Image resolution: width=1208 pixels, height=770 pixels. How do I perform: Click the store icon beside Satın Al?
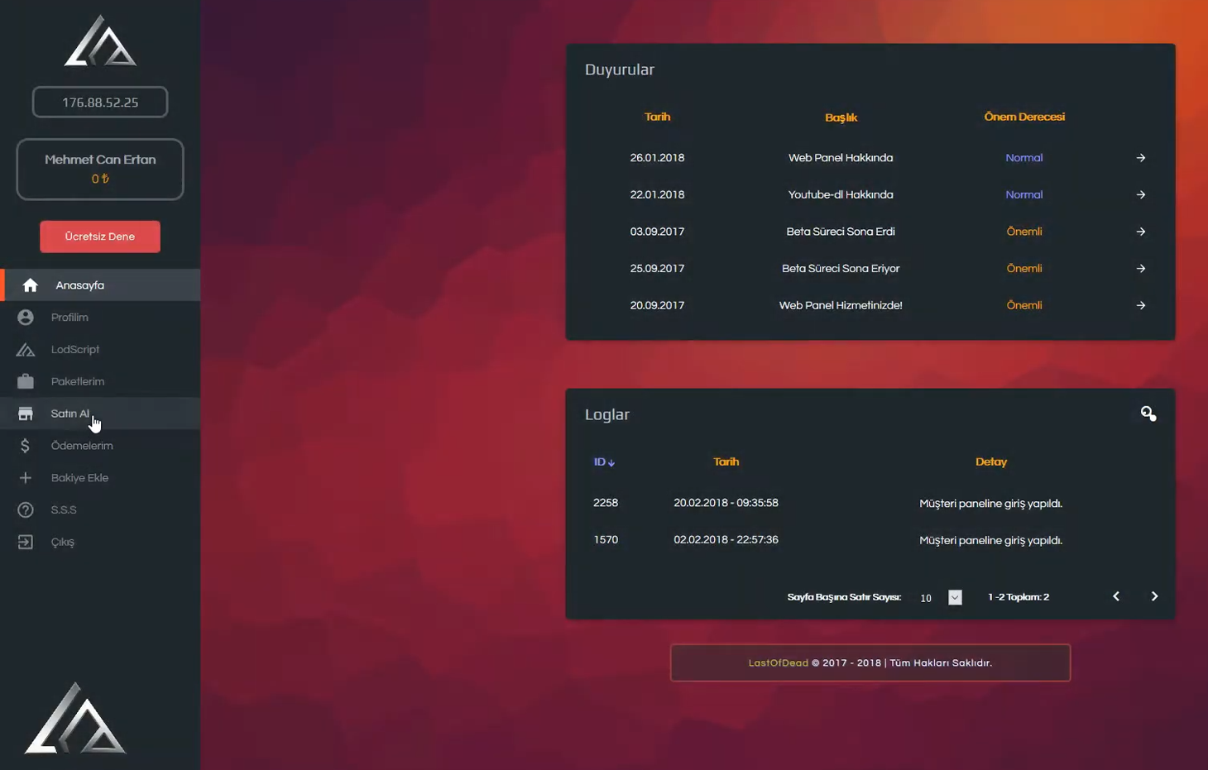pyautogui.click(x=26, y=414)
